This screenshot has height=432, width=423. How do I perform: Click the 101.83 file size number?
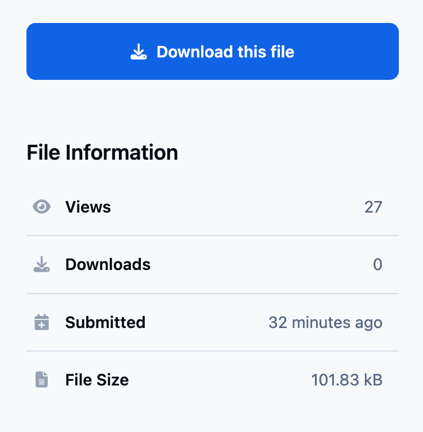[x=335, y=380]
